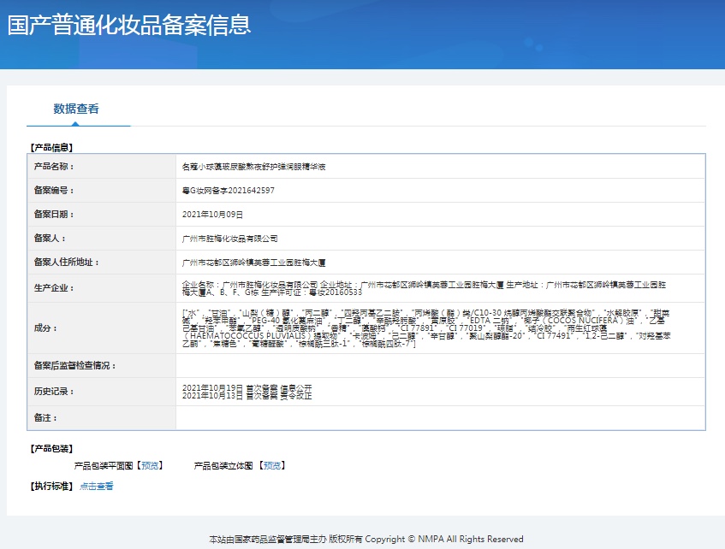This screenshot has height=549, width=725.
Task: Open 点击查看 link beside 执行标准
Action: click(x=96, y=487)
